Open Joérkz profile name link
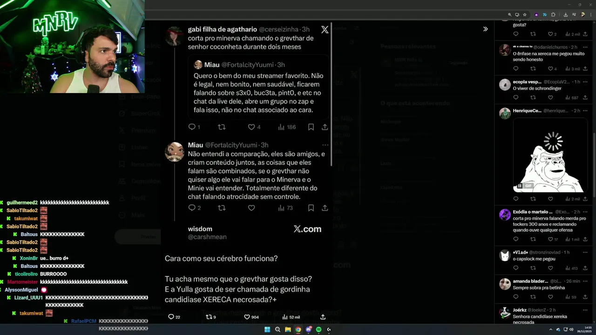Screen dimensions: 596x335 coord(521,310)
